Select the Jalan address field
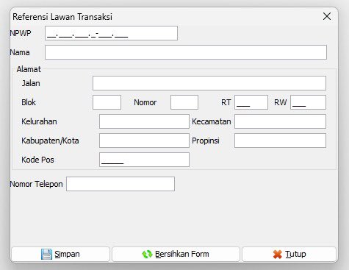The height and width of the screenshot is (270, 349). coord(209,83)
